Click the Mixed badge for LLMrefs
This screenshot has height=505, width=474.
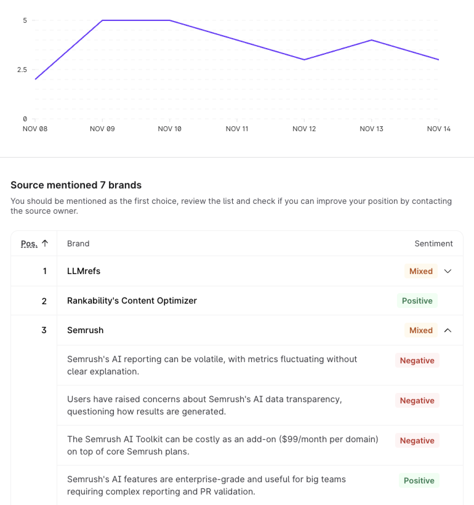point(421,271)
